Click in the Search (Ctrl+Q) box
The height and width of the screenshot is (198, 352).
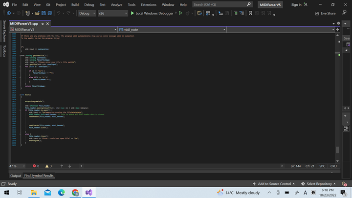220,4
